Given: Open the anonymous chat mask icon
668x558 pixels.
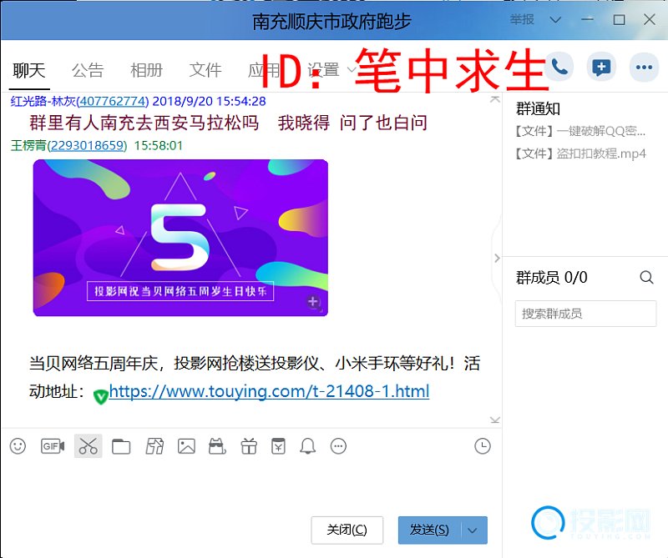Looking at the screenshot, I should click(x=217, y=446).
